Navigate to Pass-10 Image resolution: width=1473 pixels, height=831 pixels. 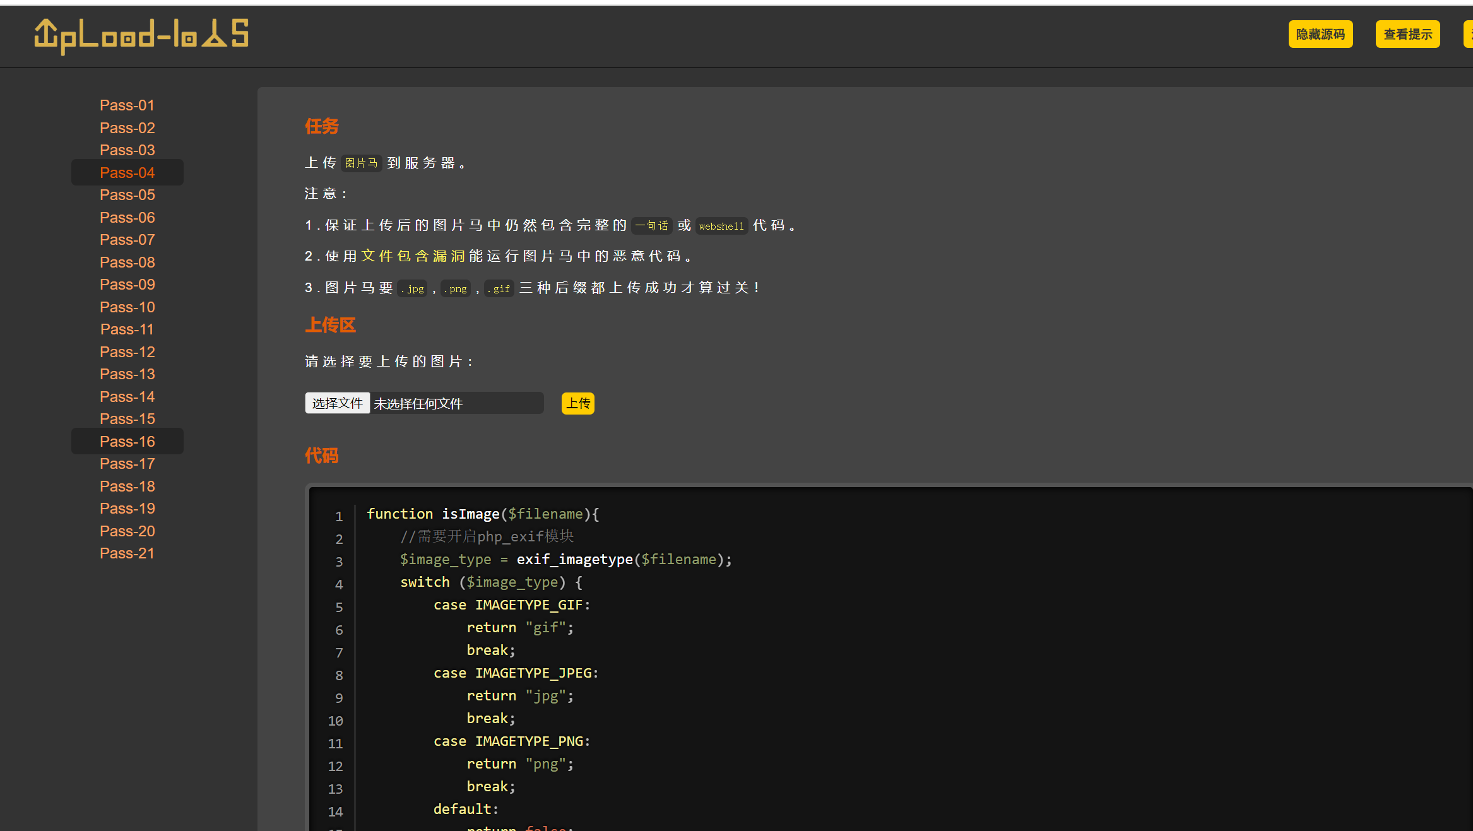[127, 307]
